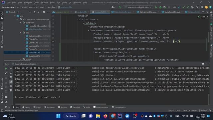The image size is (213, 120).
Task: Click the Run console horizontal scrollbar
Action: click(61, 104)
